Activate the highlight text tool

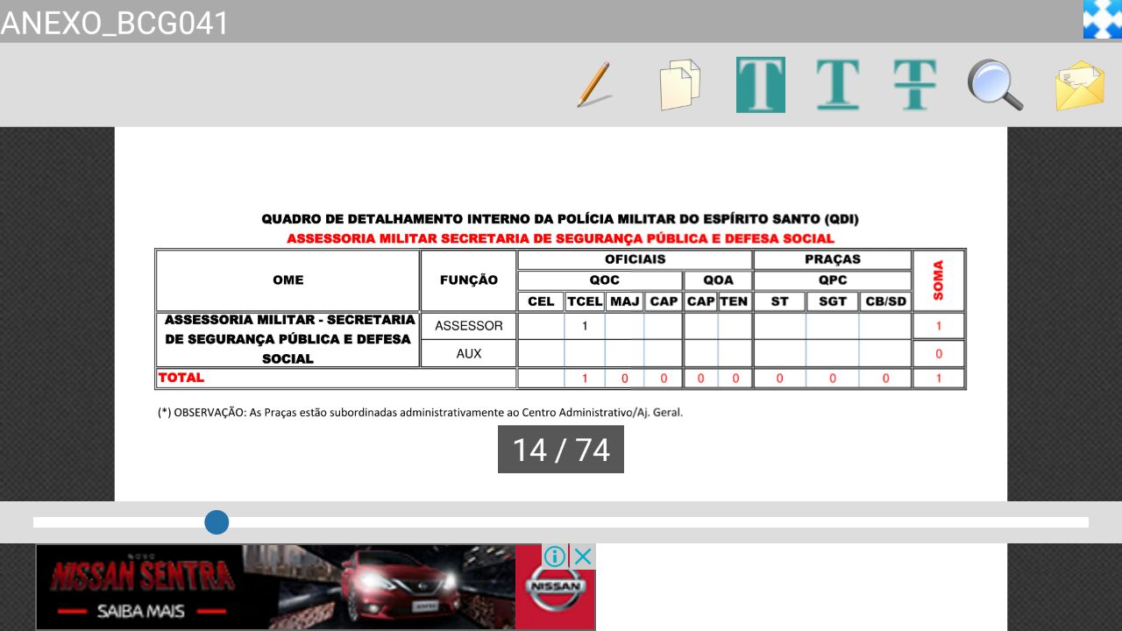(x=761, y=85)
